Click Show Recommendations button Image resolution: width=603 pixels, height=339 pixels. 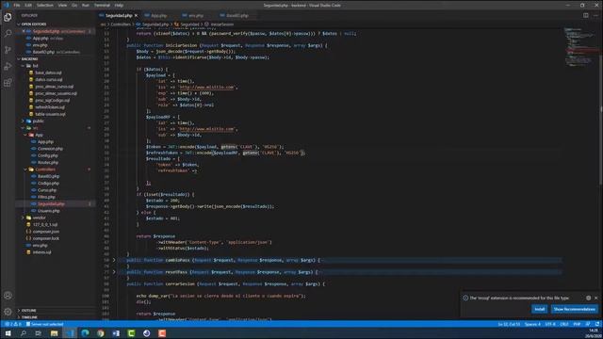click(575, 310)
